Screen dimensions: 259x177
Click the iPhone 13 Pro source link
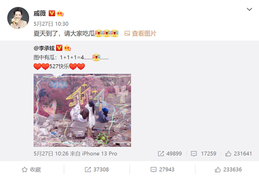coord(100,154)
